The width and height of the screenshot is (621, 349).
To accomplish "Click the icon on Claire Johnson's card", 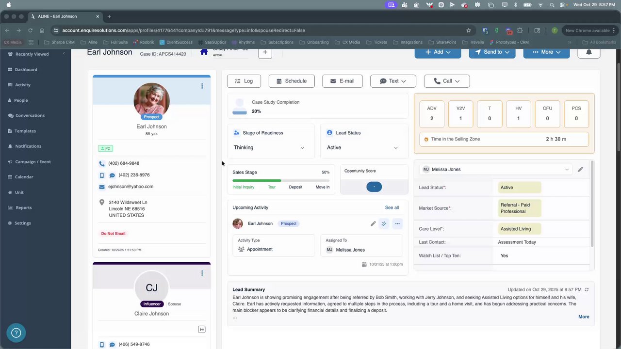I will (x=202, y=329).
